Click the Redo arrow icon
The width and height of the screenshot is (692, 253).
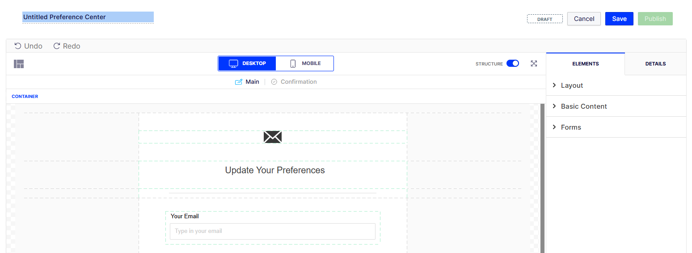pyautogui.click(x=57, y=46)
